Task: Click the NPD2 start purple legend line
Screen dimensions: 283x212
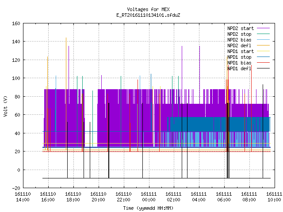Action: [x=263, y=28]
